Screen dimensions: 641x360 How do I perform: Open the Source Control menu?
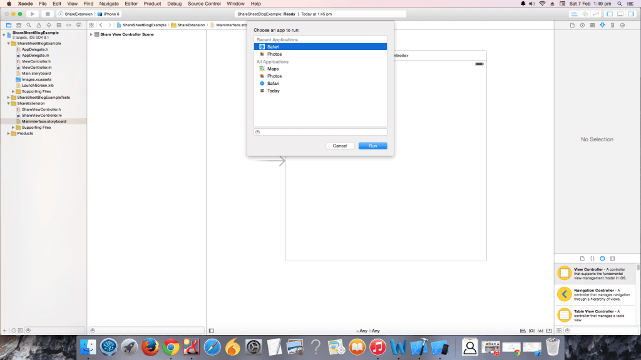[x=204, y=4]
